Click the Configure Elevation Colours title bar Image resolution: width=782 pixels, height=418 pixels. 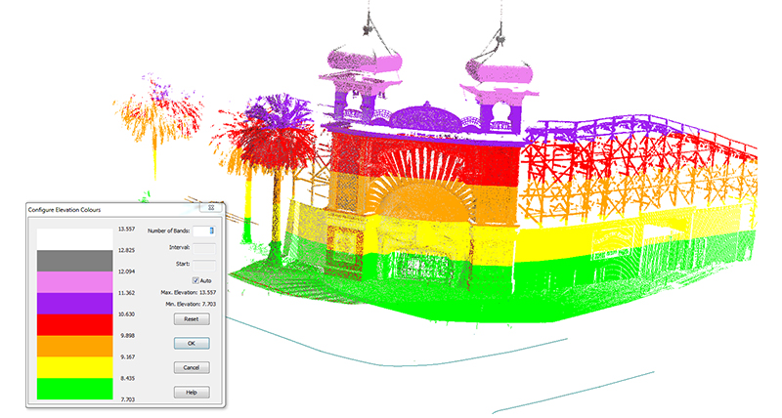(108, 208)
